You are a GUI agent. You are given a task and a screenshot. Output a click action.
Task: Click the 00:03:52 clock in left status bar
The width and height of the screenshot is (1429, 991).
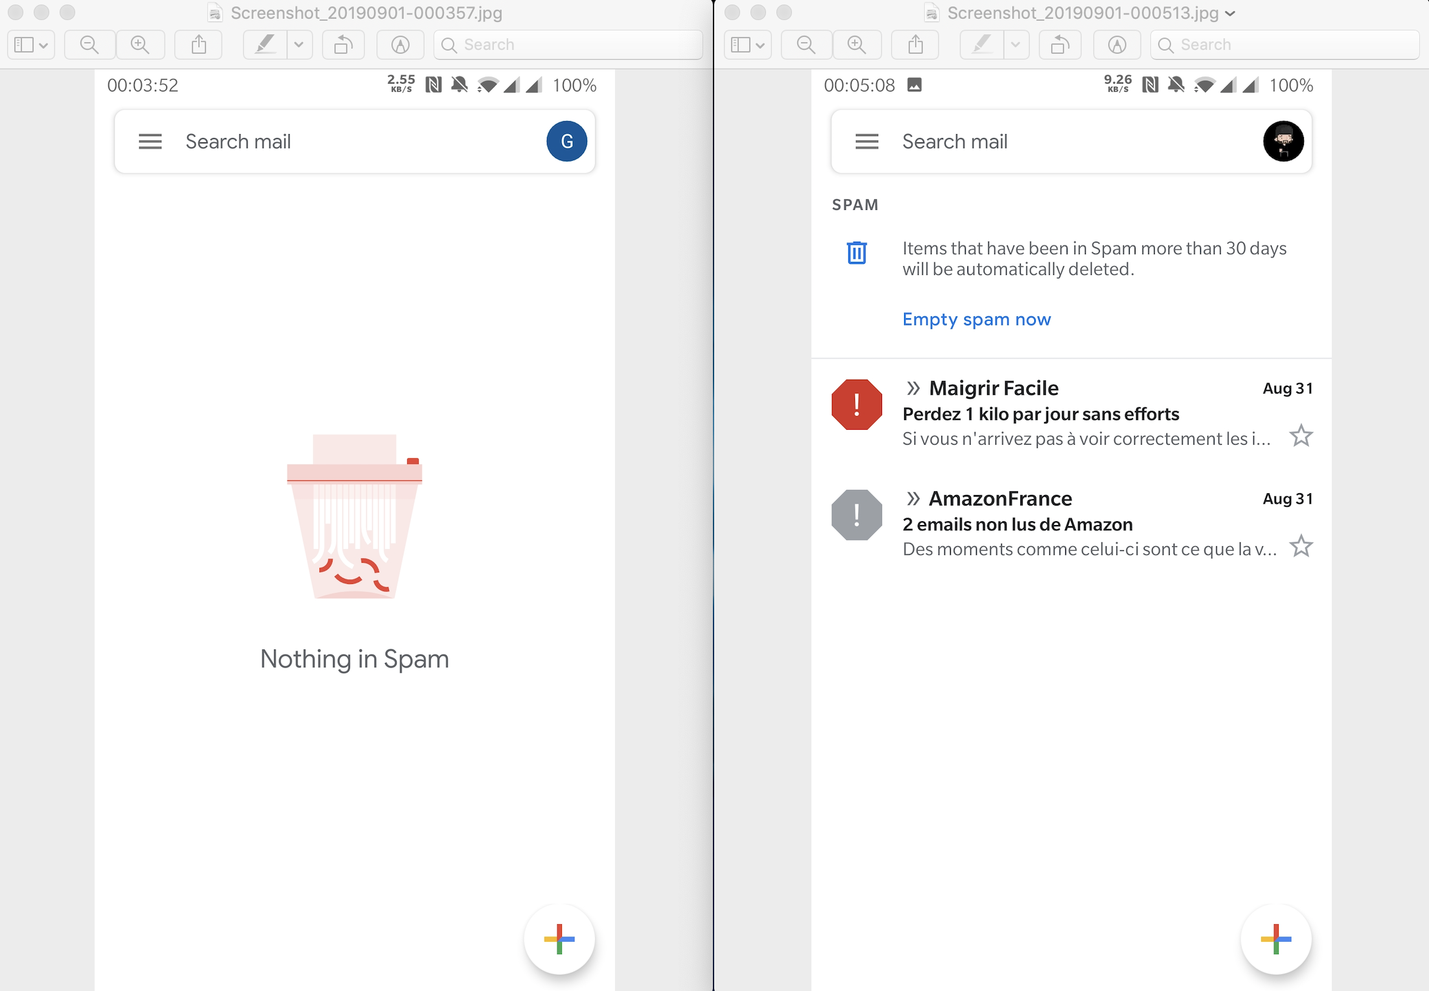click(x=143, y=85)
